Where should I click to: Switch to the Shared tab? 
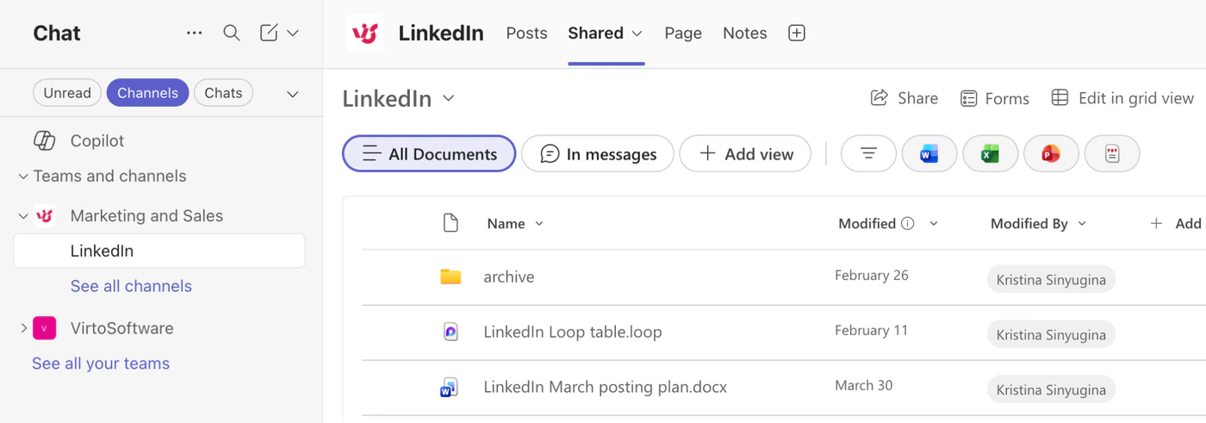pyautogui.click(x=595, y=33)
